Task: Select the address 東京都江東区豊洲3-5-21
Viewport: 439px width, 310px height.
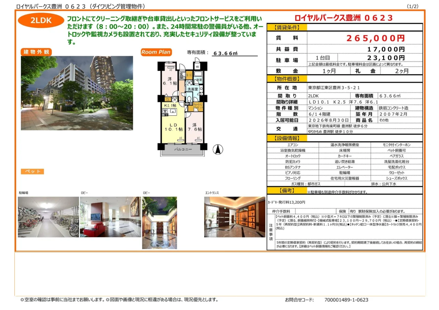Action: pyautogui.click(x=334, y=88)
